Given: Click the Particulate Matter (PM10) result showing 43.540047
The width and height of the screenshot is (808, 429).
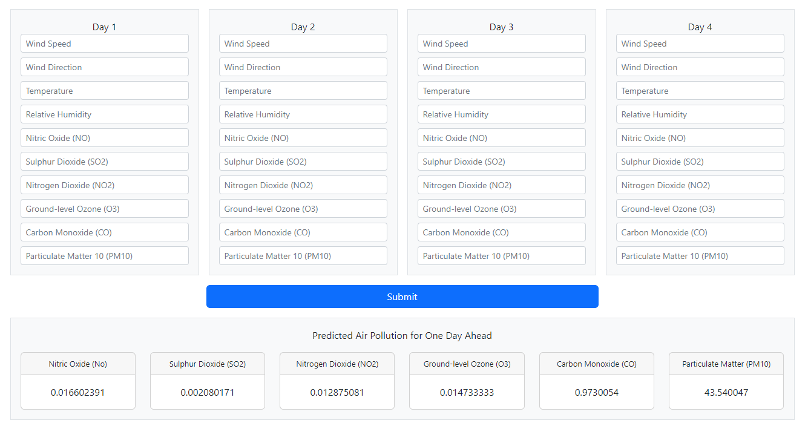Looking at the screenshot, I should click(726, 392).
